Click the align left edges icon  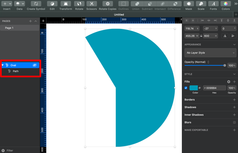click(202, 20)
